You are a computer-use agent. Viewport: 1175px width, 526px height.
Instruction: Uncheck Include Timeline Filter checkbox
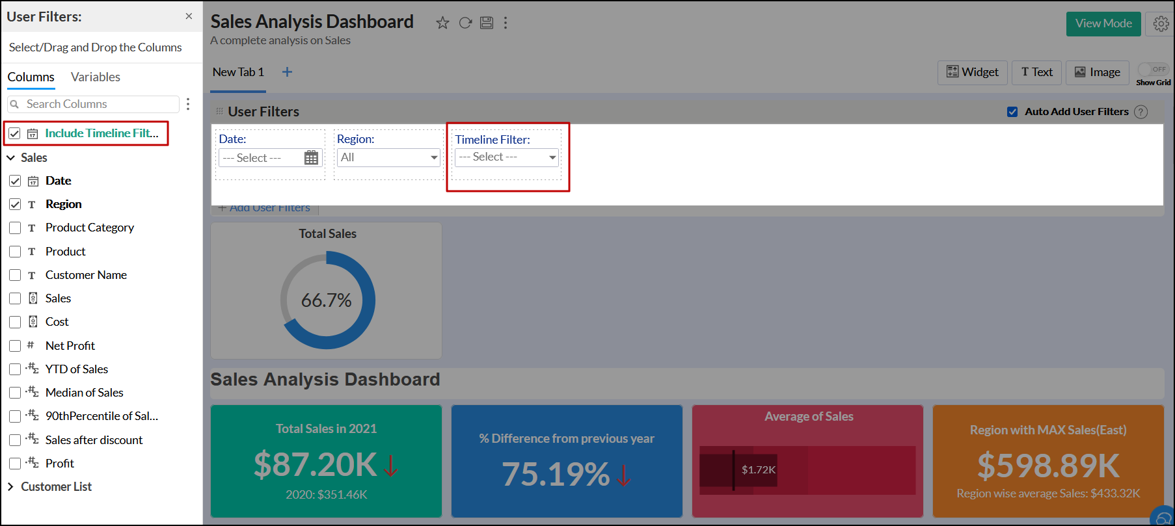pos(14,133)
